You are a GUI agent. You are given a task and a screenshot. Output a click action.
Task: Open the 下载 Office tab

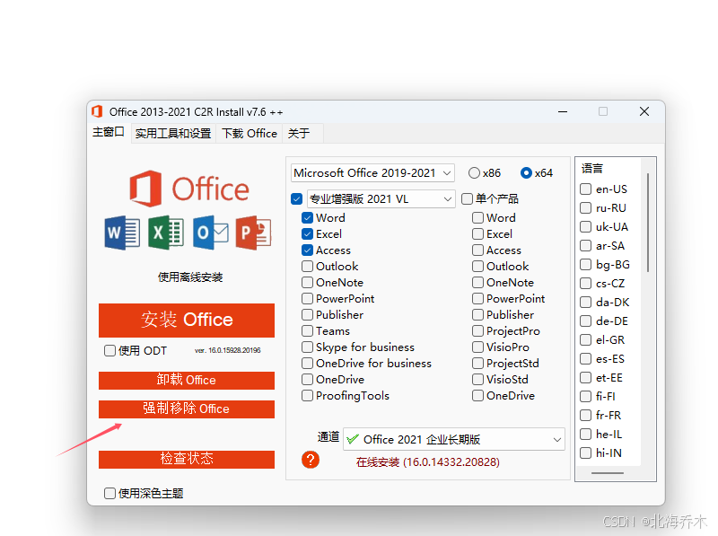(x=250, y=133)
